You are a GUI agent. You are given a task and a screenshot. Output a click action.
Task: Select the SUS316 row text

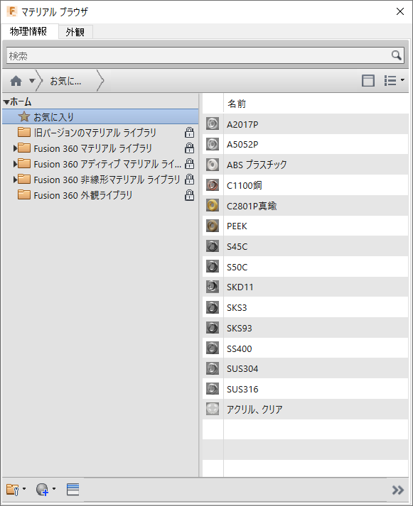coord(242,389)
